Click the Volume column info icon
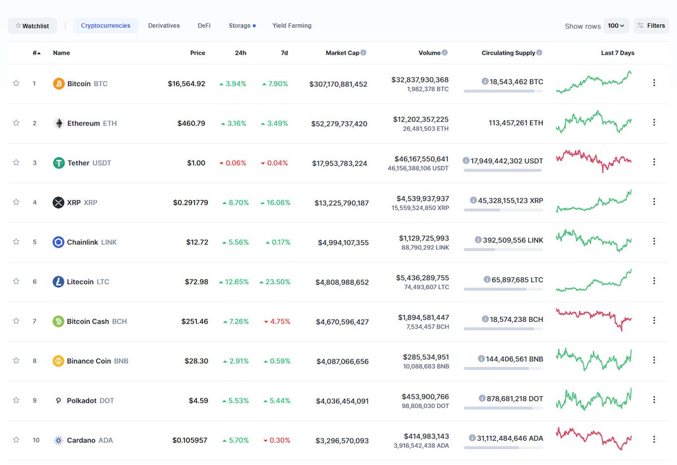 (445, 52)
